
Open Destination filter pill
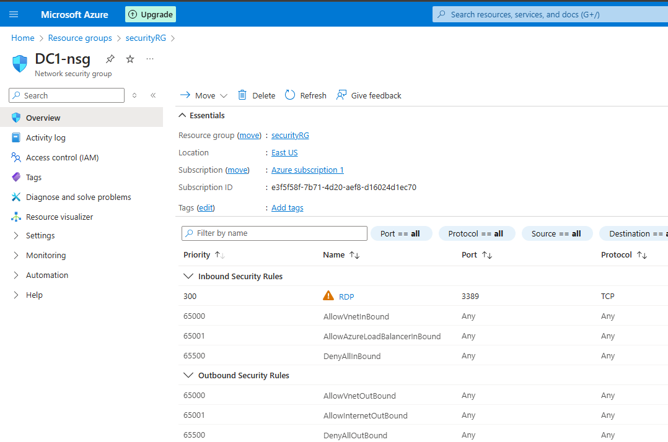pos(635,233)
